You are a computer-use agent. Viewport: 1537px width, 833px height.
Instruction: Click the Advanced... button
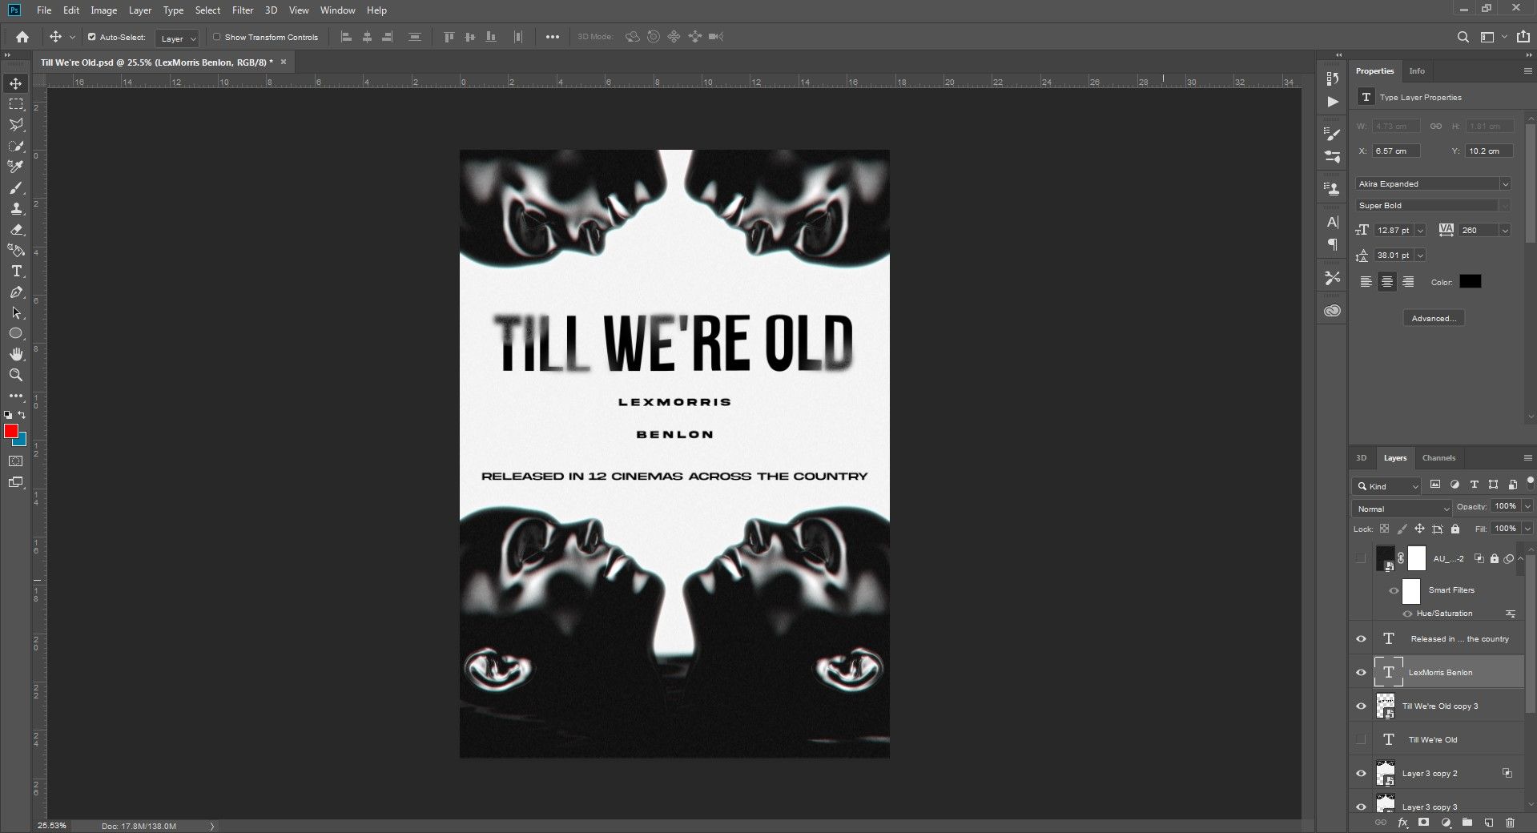pyautogui.click(x=1434, y=319)
